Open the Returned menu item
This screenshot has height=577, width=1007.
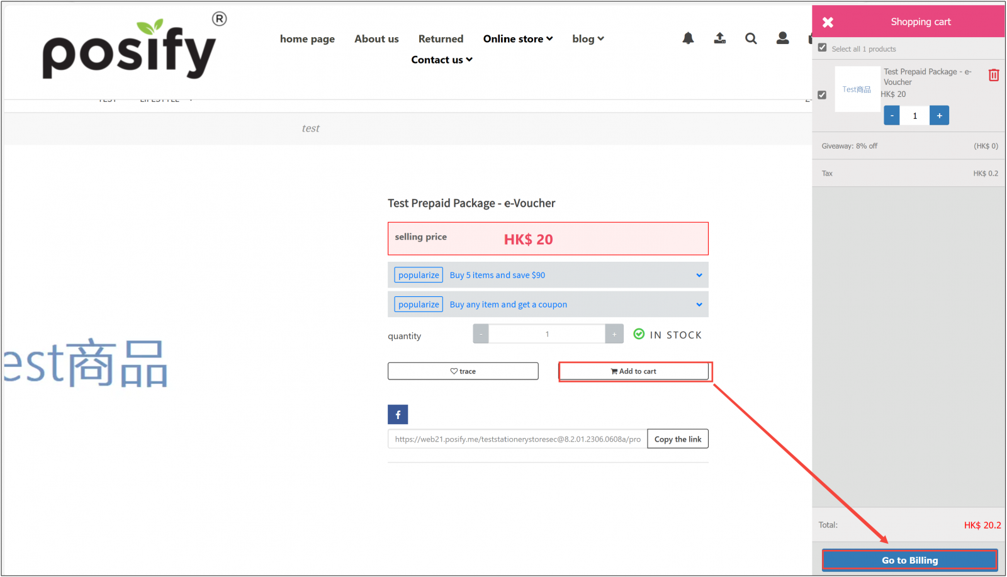pyautogui.click(x=441, y=39)
